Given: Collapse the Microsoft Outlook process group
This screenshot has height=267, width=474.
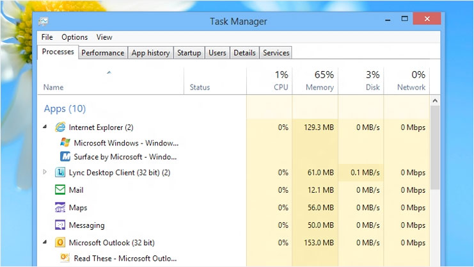Looking at the screenshot, I should (45, 242).
